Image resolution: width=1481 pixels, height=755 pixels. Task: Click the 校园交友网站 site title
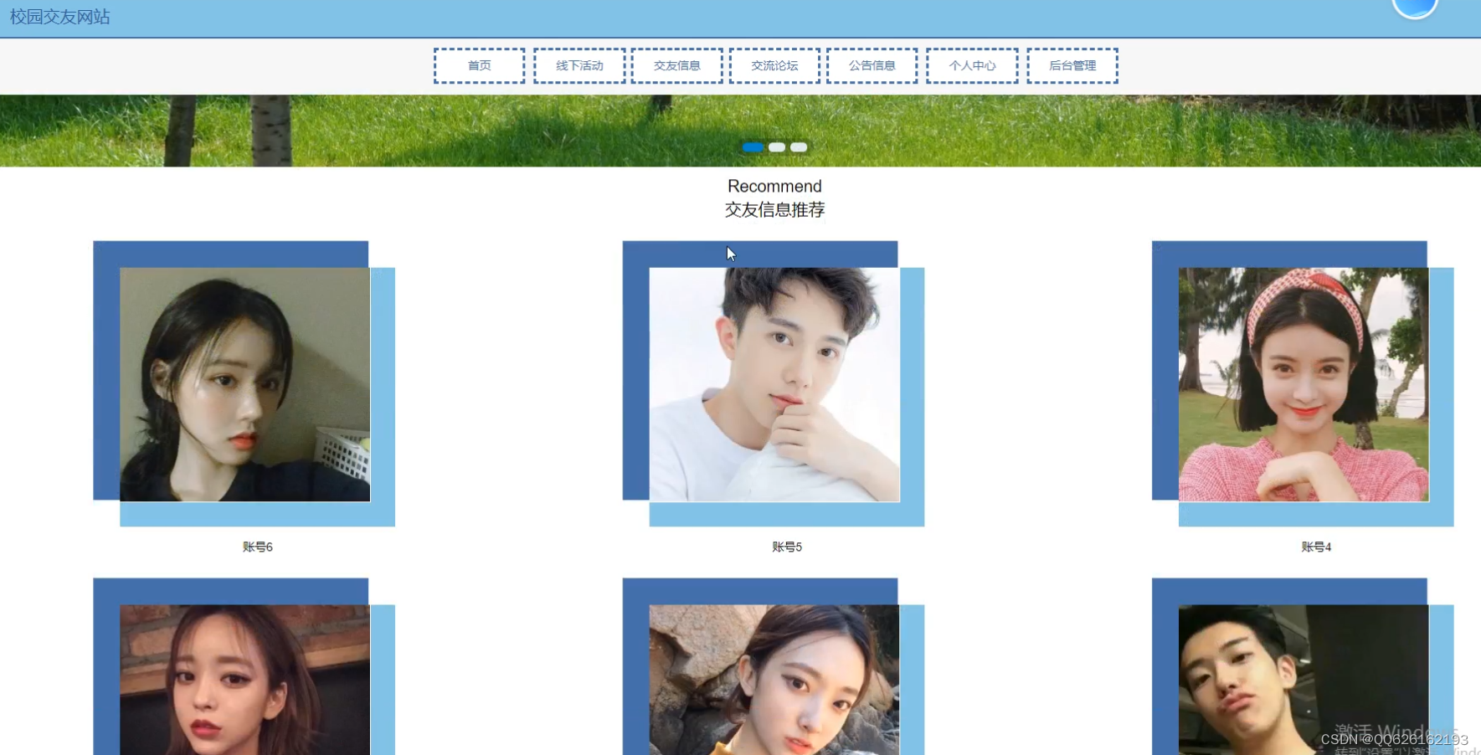click(x=60, y=17)
